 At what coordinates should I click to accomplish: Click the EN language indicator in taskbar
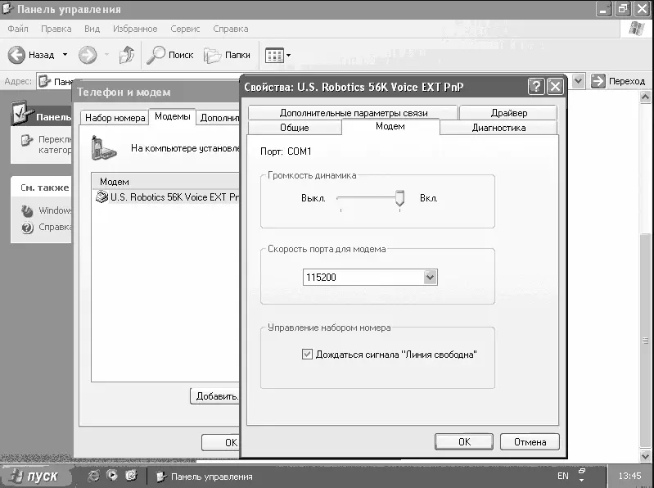562,476
